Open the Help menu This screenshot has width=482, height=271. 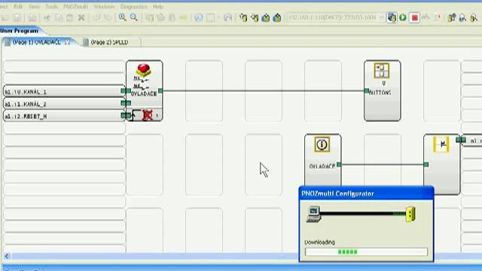[x=158, y=7]
